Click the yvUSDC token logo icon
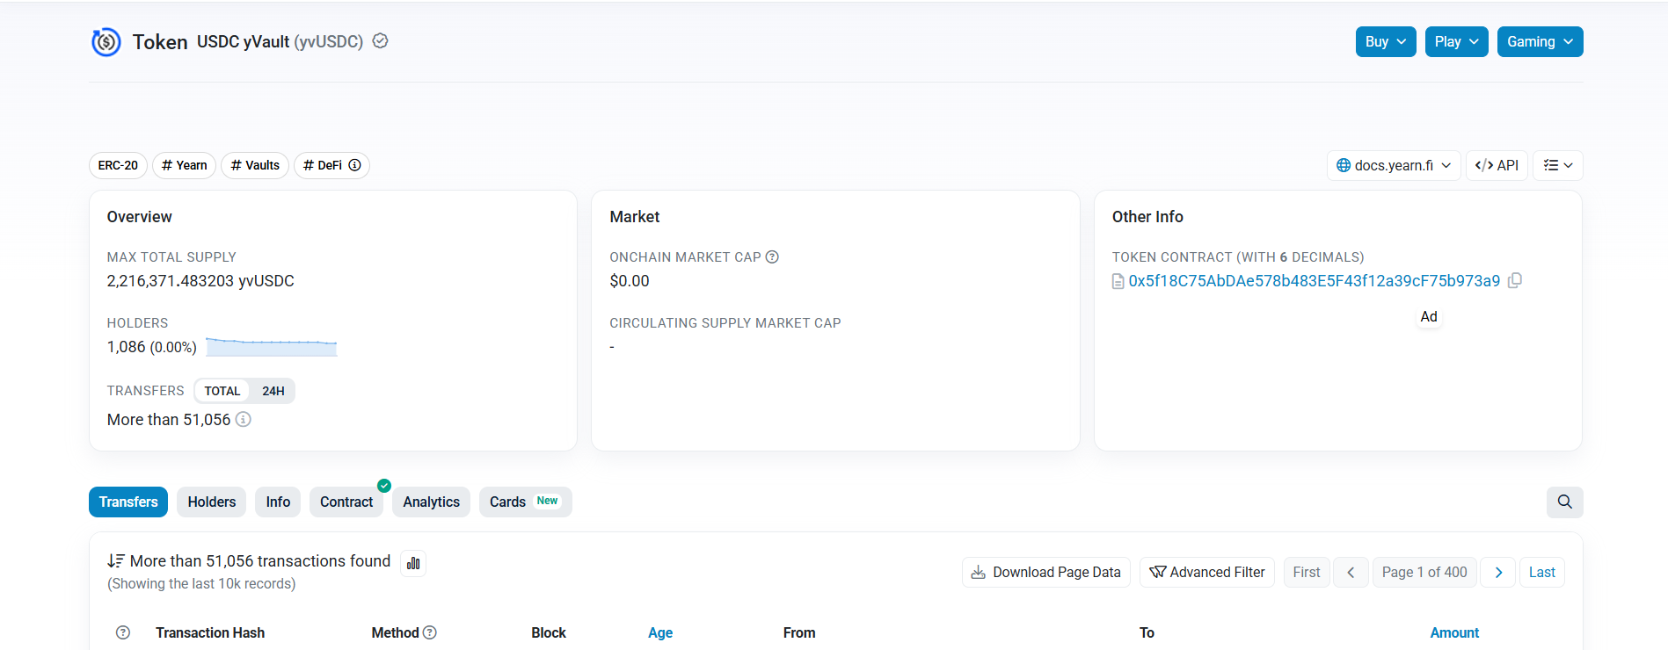This screenshot has width=1668, height=650. 106,41
